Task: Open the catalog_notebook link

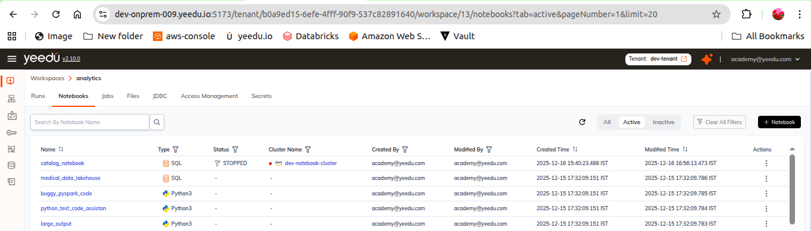Action: 62,163
